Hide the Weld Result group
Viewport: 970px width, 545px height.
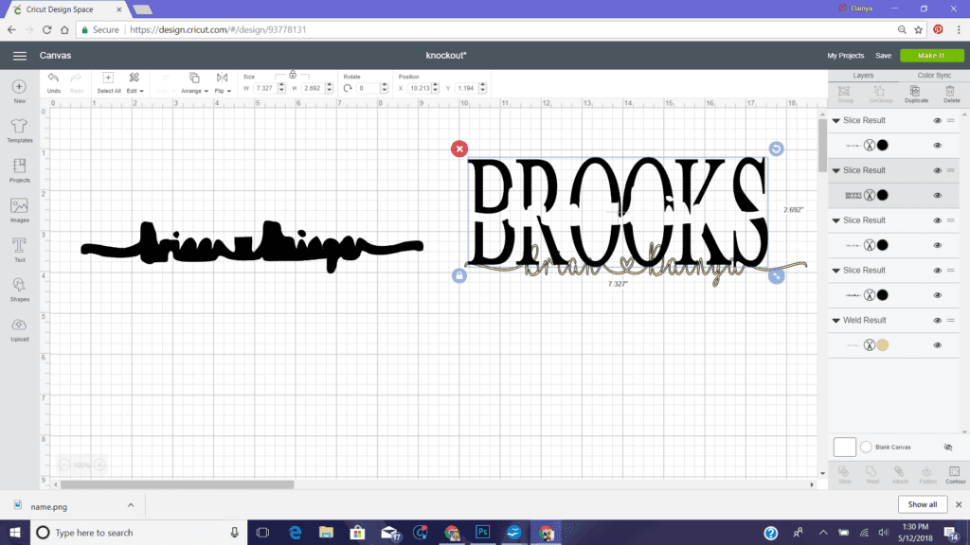point(937,321)
